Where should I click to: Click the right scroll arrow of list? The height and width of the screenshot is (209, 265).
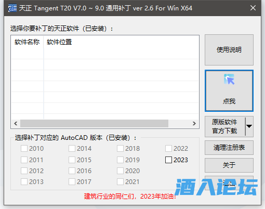click(194, 123)
